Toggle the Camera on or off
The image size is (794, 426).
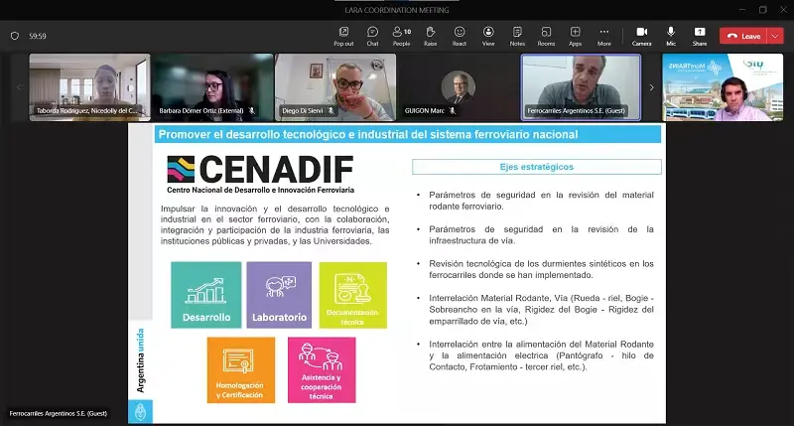[641, 37]
